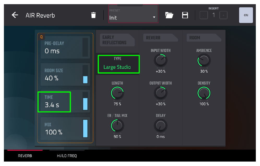This screenshot has width=260, height=166.
Task: Go back using the left arrow icon
Action: click(15, 15)
